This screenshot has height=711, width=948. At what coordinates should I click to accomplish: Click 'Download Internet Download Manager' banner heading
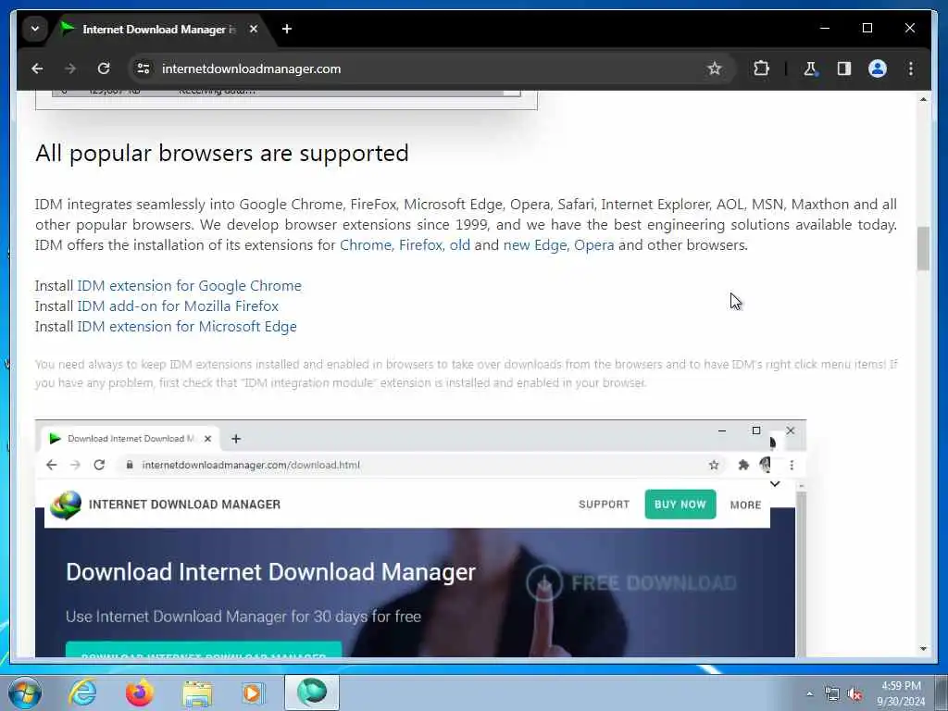(271, 572)
